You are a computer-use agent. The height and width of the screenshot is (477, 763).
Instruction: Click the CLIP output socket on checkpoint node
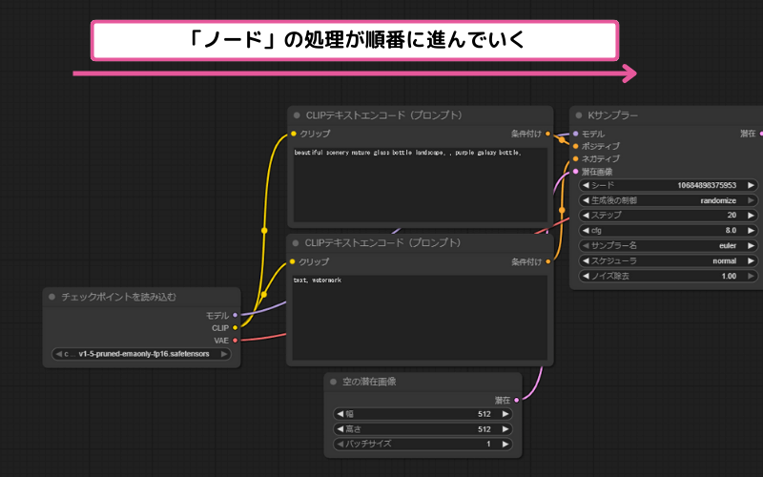point(235,328)
